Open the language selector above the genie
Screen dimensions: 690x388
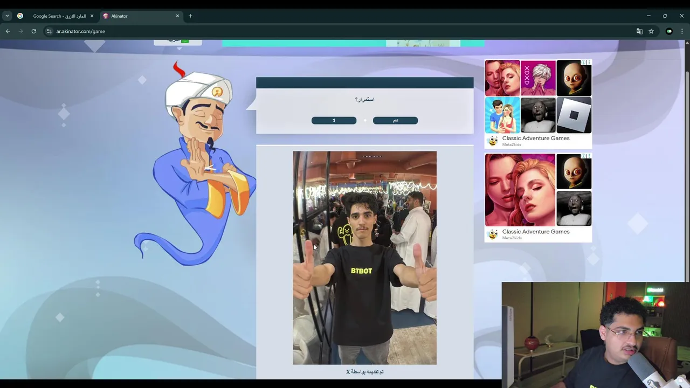coord(178,41)
